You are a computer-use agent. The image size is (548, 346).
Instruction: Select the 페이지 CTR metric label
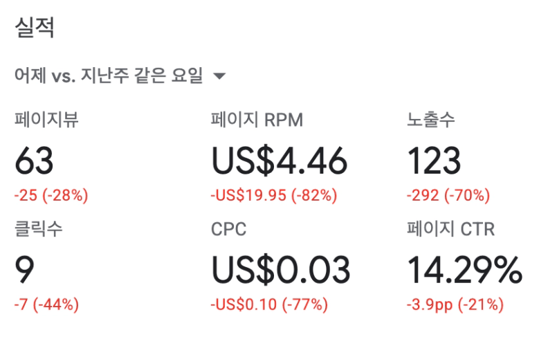point(450,229)
